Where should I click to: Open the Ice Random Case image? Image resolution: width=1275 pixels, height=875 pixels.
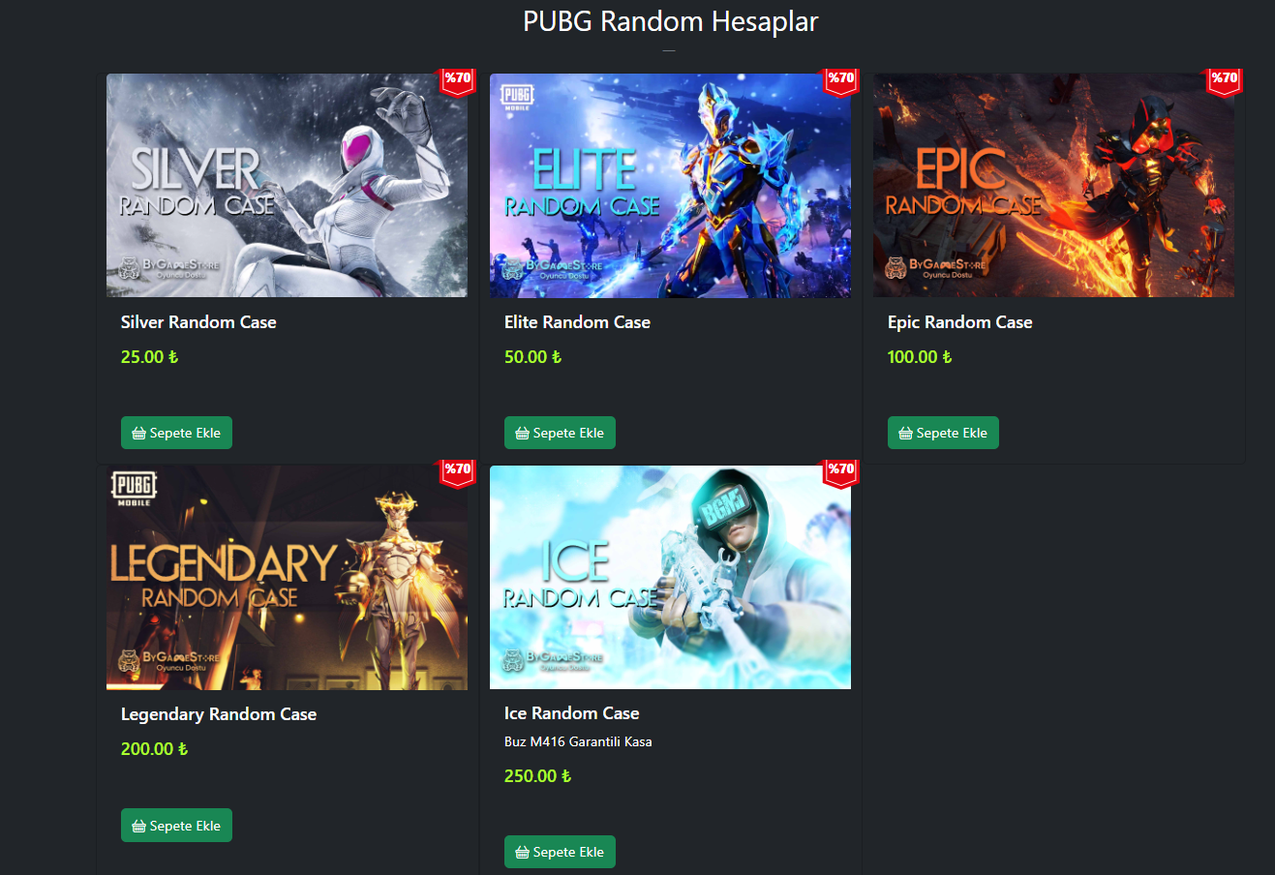[670, 578]
